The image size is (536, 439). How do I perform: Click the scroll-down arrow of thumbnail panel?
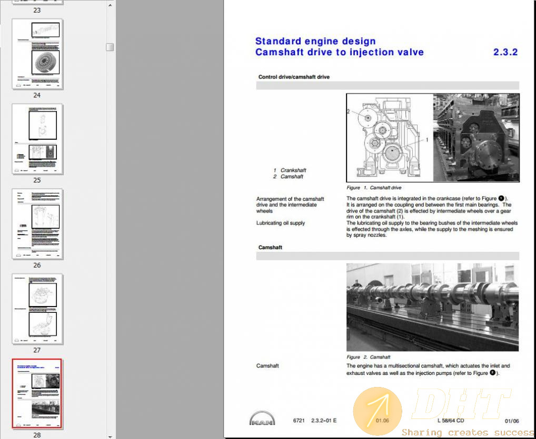110,436
